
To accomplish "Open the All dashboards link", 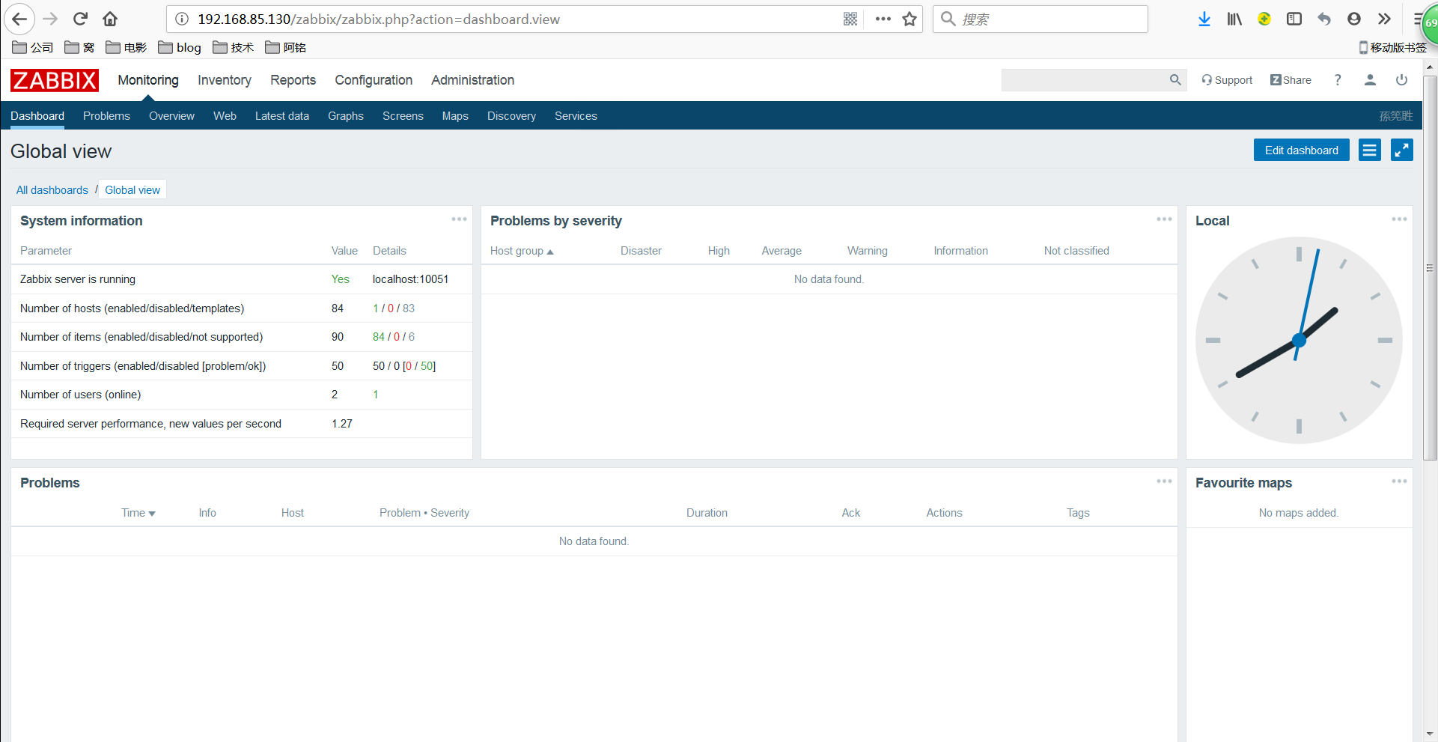I will [x=52, y=190].
